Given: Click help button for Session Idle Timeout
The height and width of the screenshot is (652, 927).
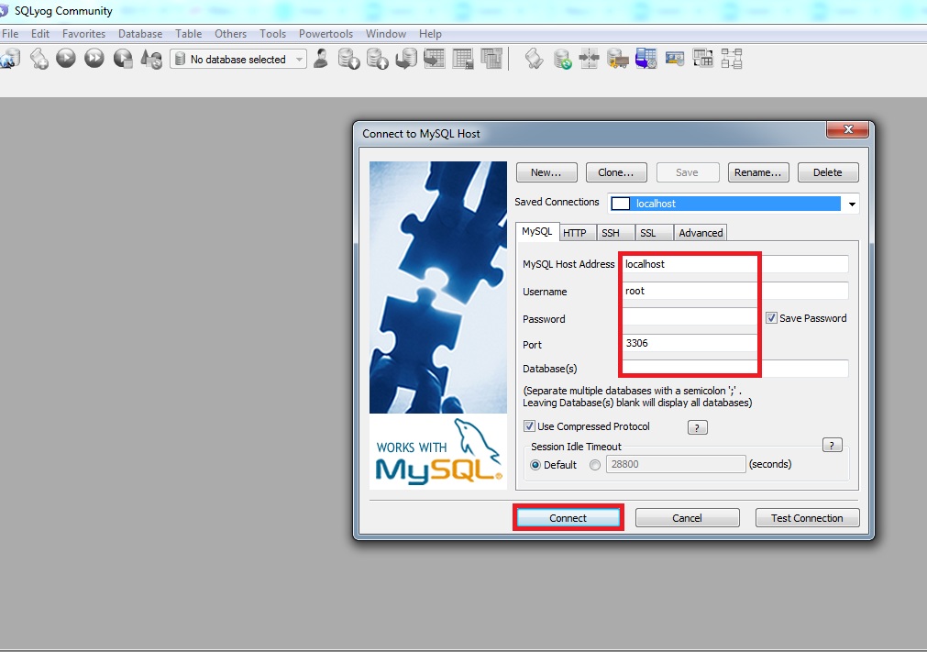Looking at the screenshot, I should pos(832,446).
